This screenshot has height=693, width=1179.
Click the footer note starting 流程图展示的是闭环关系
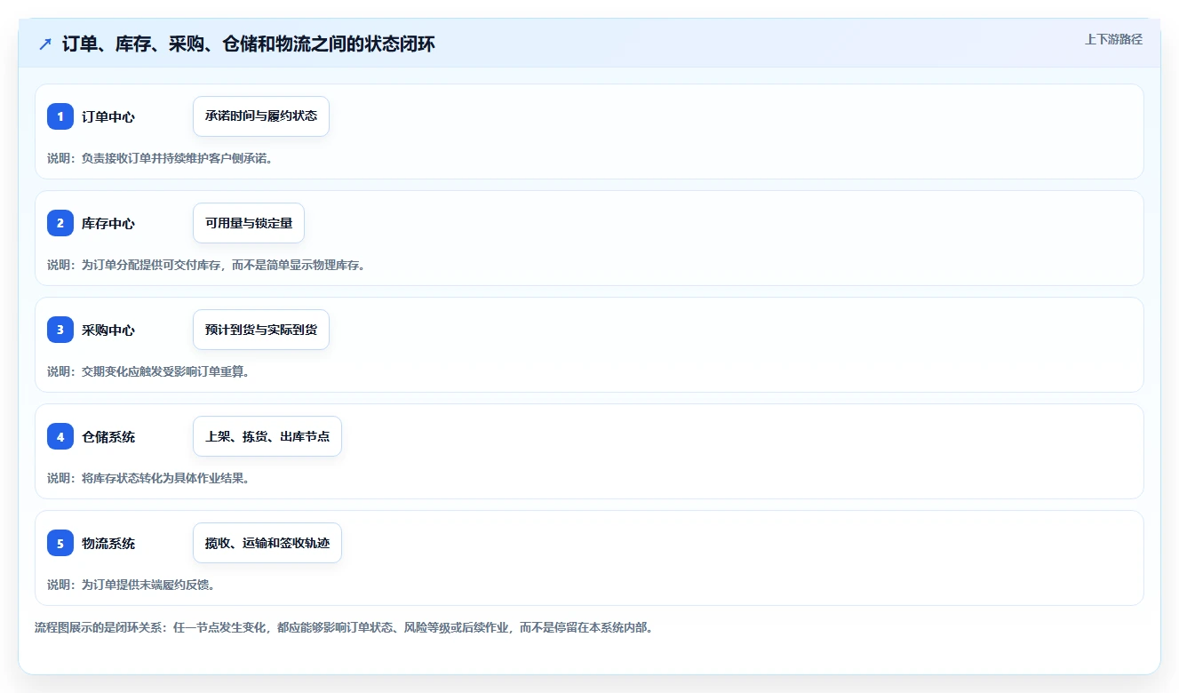[x=345, y=627]
